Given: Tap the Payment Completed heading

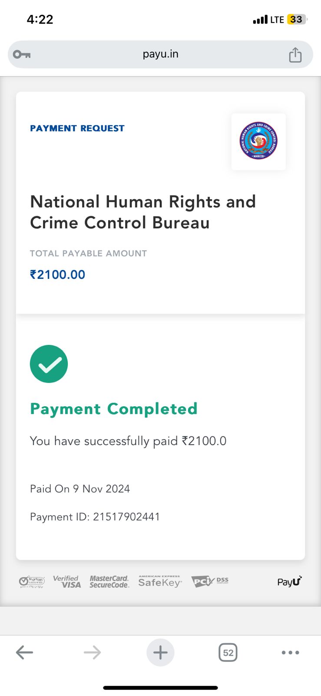Looking at the screenshot, I should pos(113,409).
